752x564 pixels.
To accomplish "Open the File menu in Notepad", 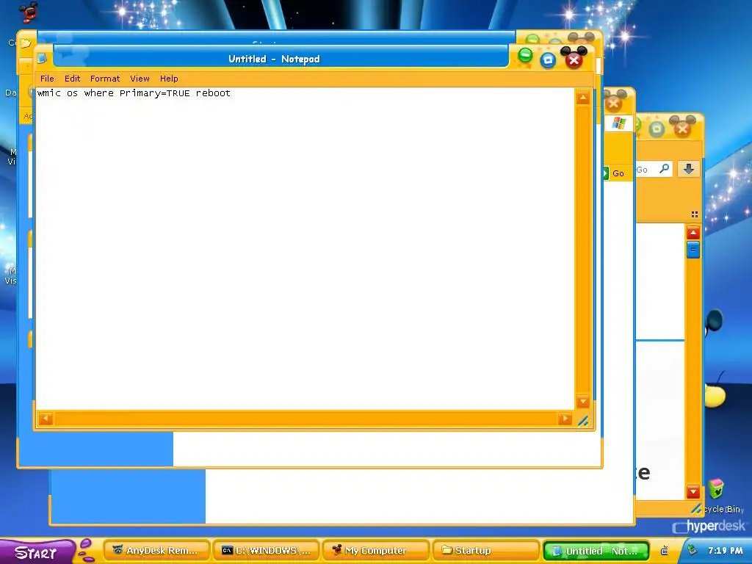I will (x=46, y=79).
